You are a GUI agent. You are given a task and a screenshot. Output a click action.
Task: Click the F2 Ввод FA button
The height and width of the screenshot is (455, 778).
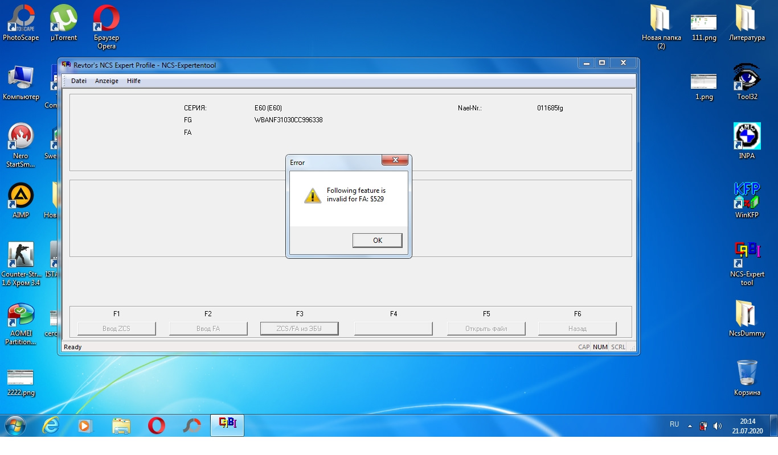click(x=208, y=328)
